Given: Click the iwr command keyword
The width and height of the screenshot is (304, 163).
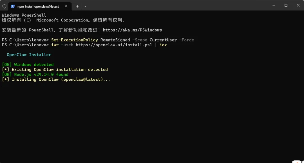Looking at the screenshot, I should tap(55, 45).
